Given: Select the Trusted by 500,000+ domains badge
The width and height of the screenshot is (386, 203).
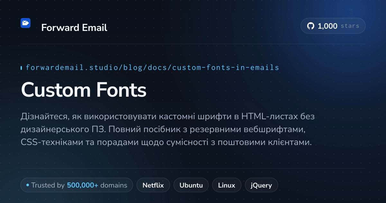Looking at the screenshot, I should (x=77, y=185).
